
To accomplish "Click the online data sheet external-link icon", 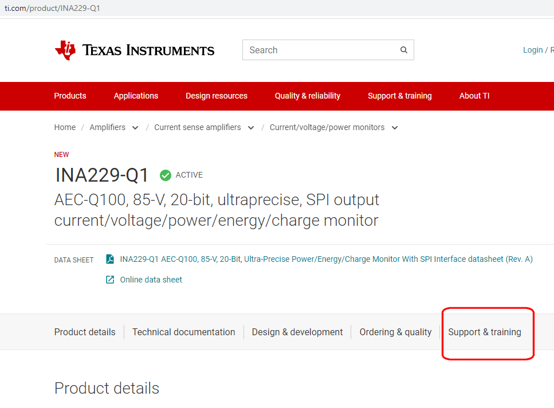I will pos(110,280).
